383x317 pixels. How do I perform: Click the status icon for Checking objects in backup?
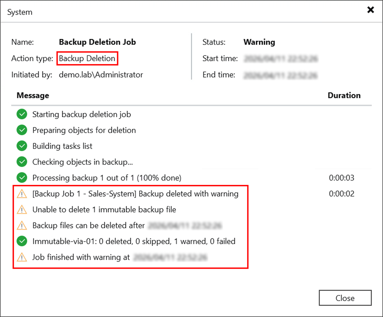21,162
